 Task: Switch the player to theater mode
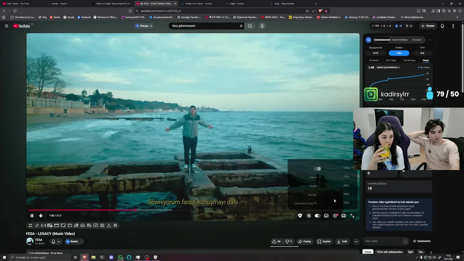[344, 216]
